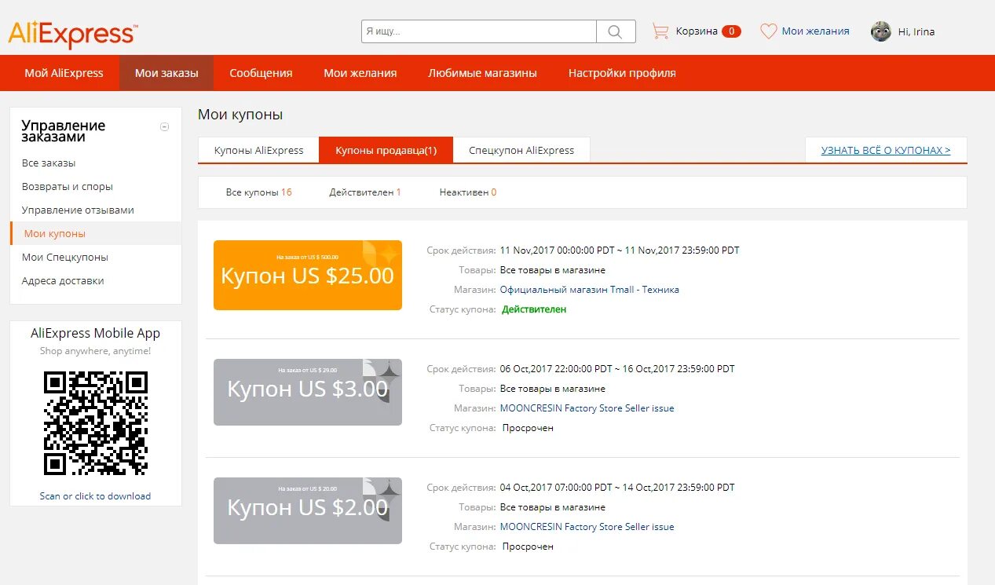Focus the Я ищу search field

479,31
